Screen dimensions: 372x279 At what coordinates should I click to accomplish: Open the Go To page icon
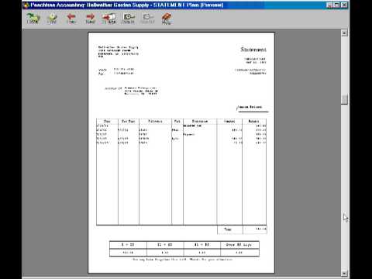tap(109, 19)
